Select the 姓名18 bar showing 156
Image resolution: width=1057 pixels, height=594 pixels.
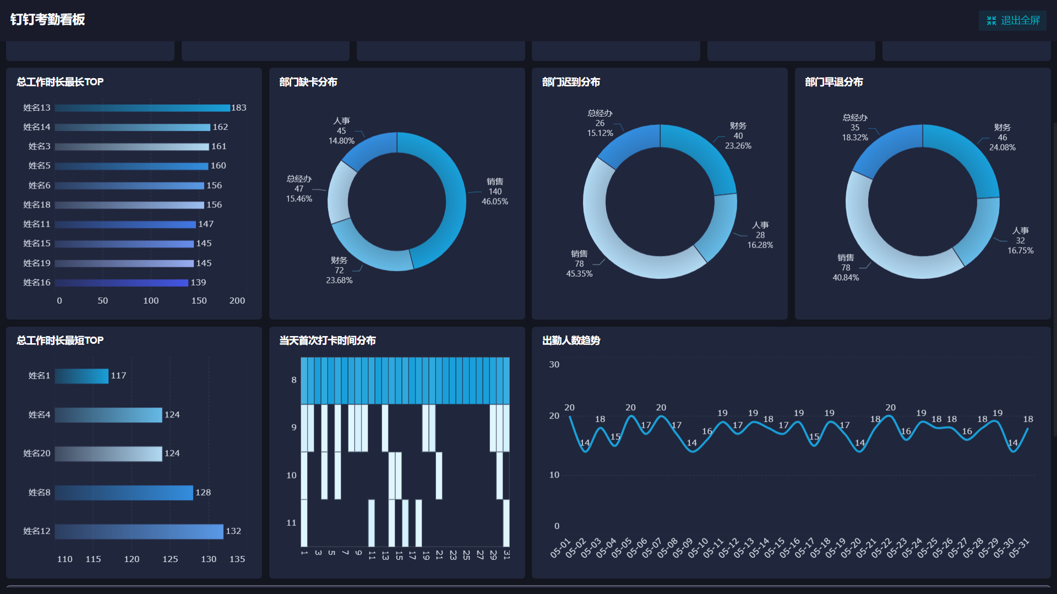coord(129,205)
